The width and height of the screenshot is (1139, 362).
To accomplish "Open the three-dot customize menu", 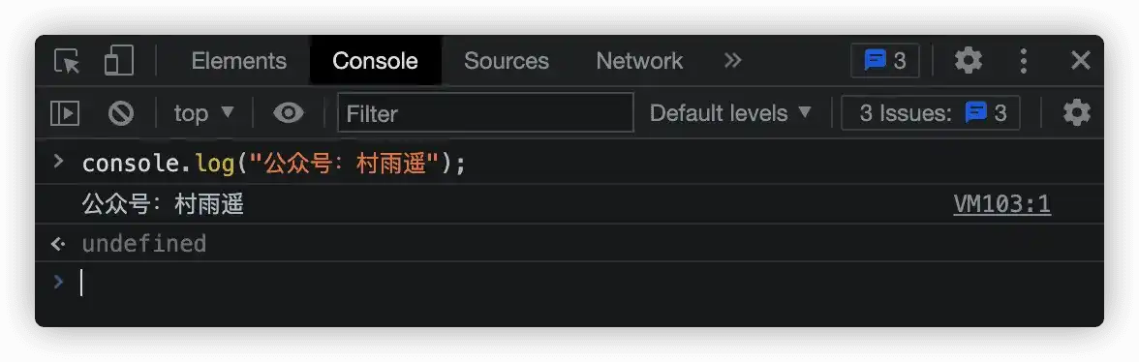I will (x=1024, y=61).
